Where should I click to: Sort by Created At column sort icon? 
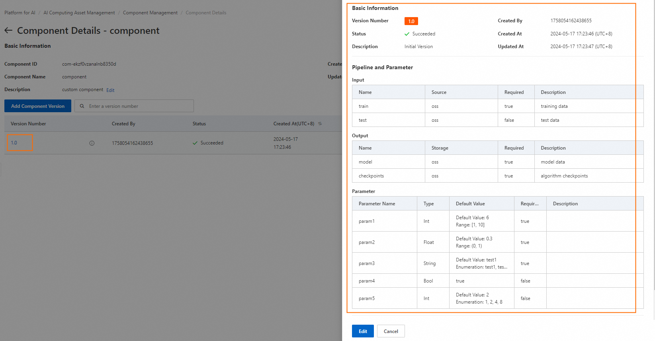coord(320,124)
